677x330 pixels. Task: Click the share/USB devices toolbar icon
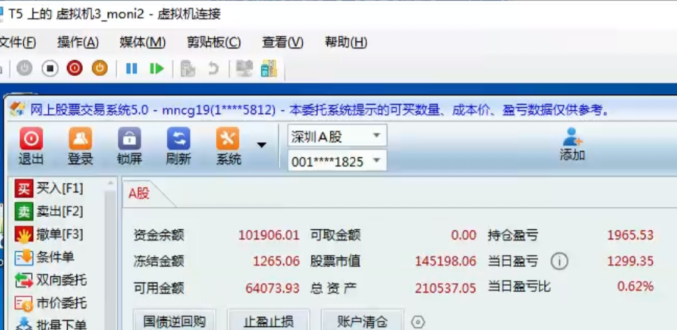[x=269, y=68]
